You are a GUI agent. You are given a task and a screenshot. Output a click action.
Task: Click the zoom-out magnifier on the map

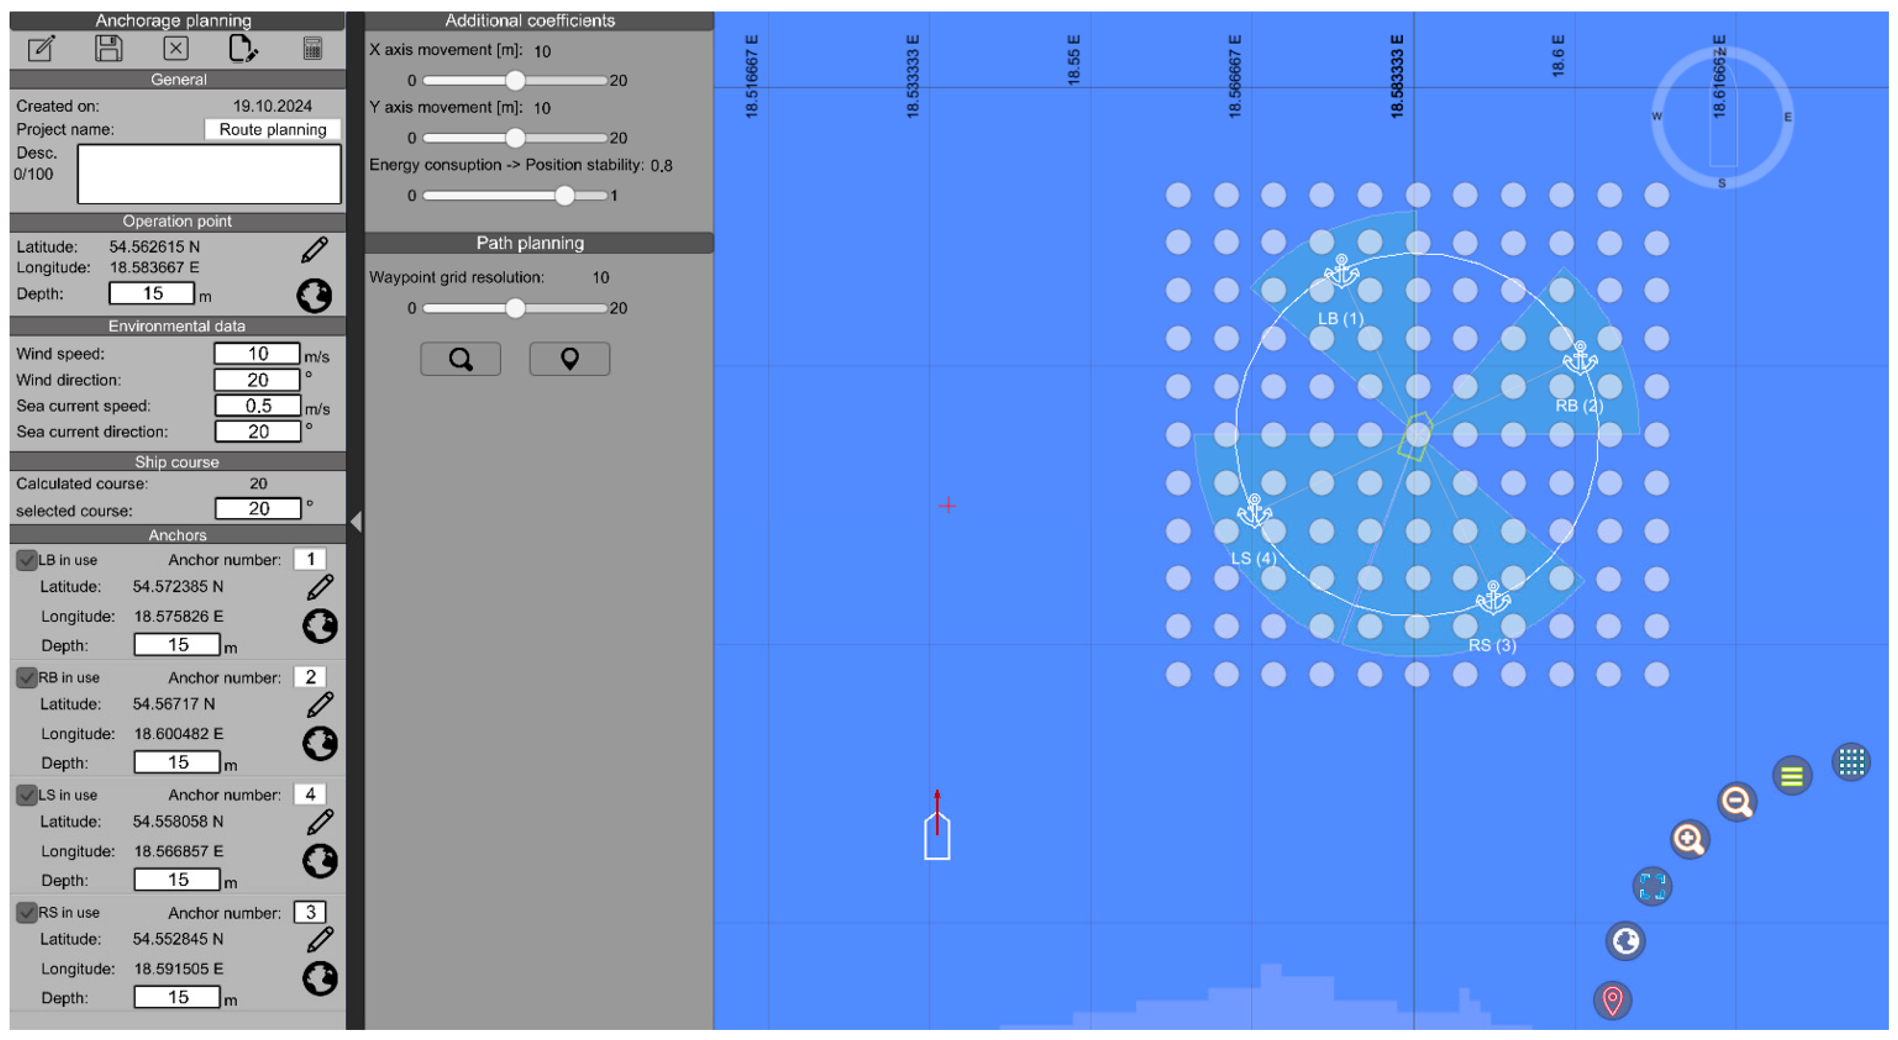pyautogui.click(x=1737, y=801)
